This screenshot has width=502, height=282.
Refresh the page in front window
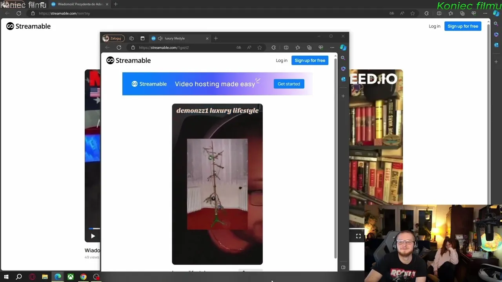[119, 47]
